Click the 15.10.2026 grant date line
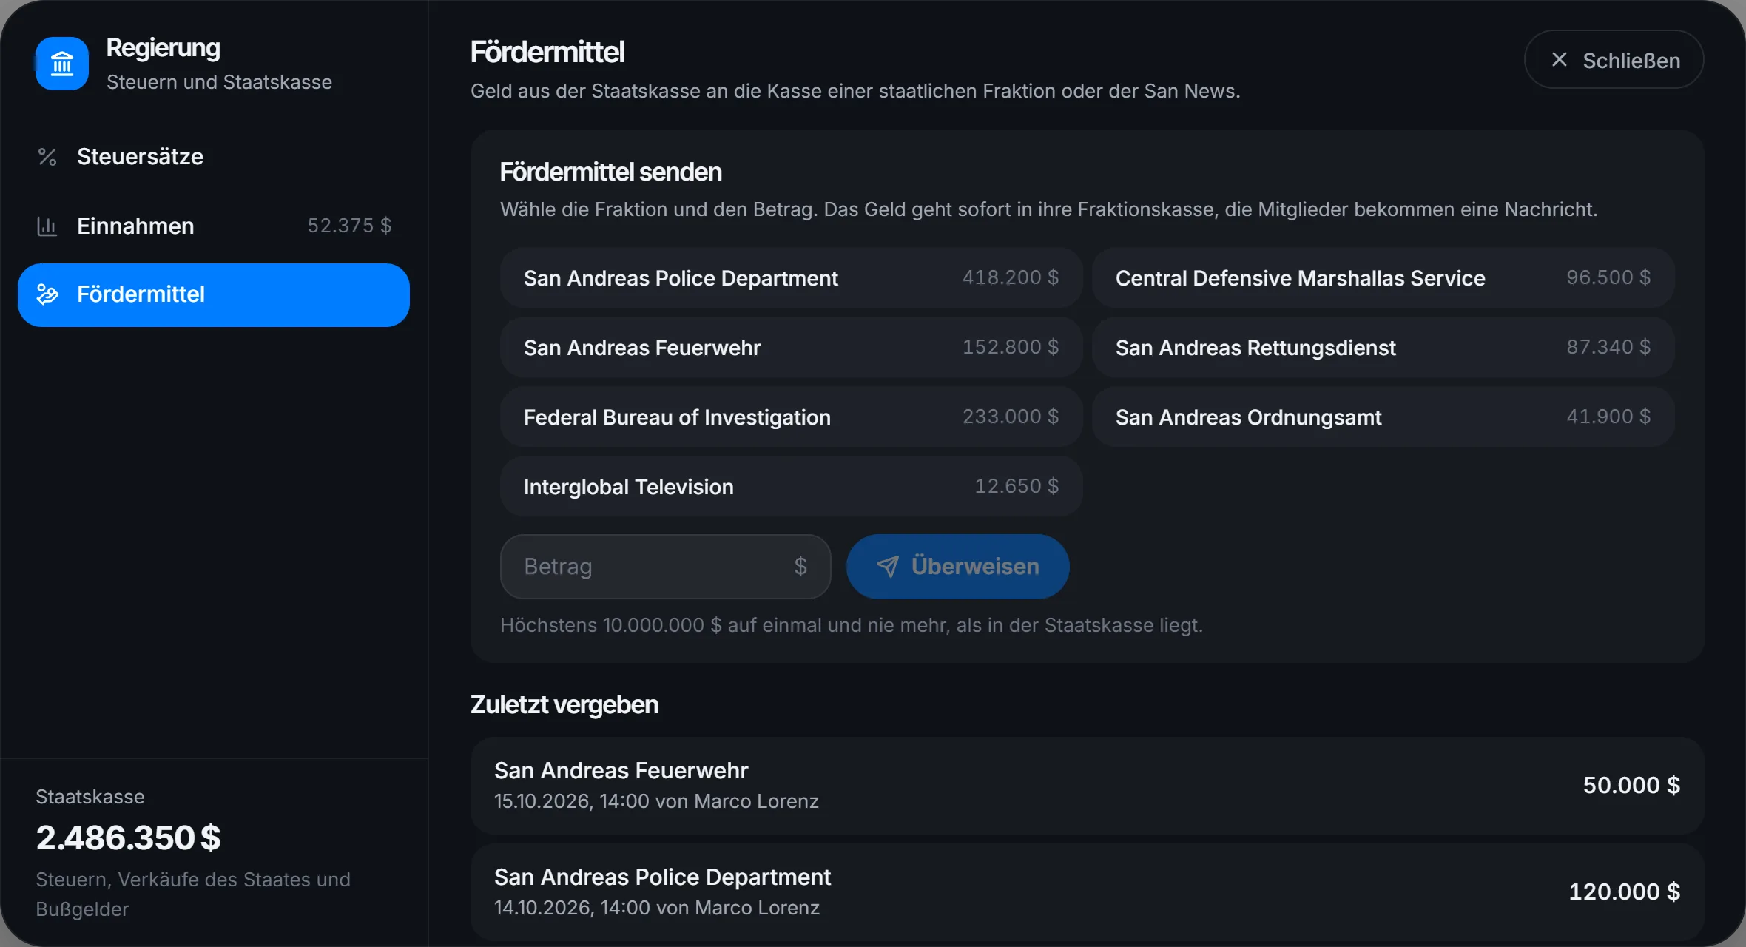The width and height of the screenshot is (1746, 947). click(x=656, y=801)
